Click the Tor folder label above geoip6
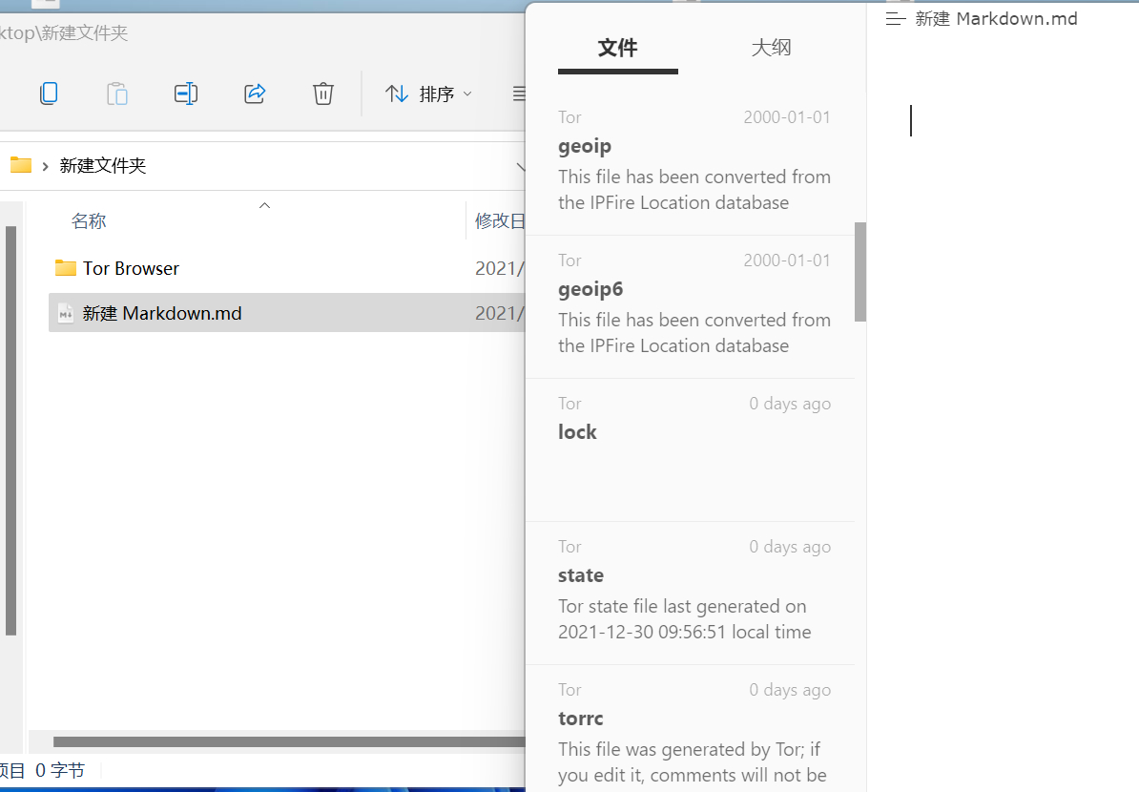Screen dimensions: 1139x792 [x=569, y=261]
